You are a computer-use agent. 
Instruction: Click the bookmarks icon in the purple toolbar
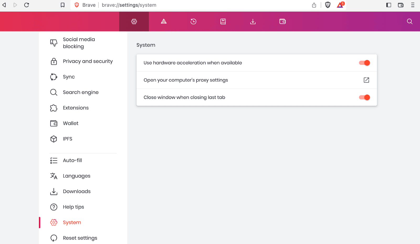click(x=223, y=21)
